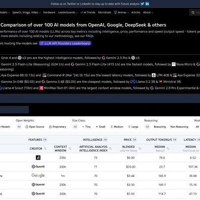This screenshot has width=200, height=200.
Task: Click the MiniMax-Text-01 icon
Action: click(41, 88)
